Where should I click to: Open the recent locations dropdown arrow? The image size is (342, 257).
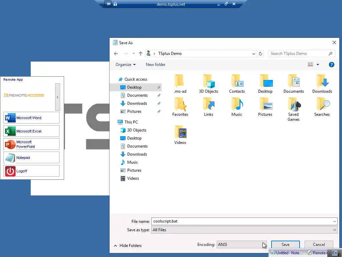[x=134, y=54]
